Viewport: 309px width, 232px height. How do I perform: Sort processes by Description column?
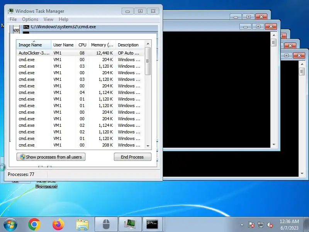click(130, 45)
